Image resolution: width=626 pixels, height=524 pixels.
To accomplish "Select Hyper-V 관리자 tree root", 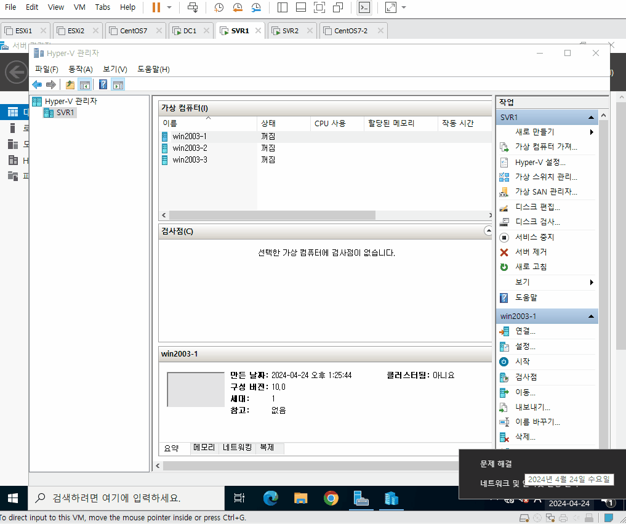I will point(65,102).
